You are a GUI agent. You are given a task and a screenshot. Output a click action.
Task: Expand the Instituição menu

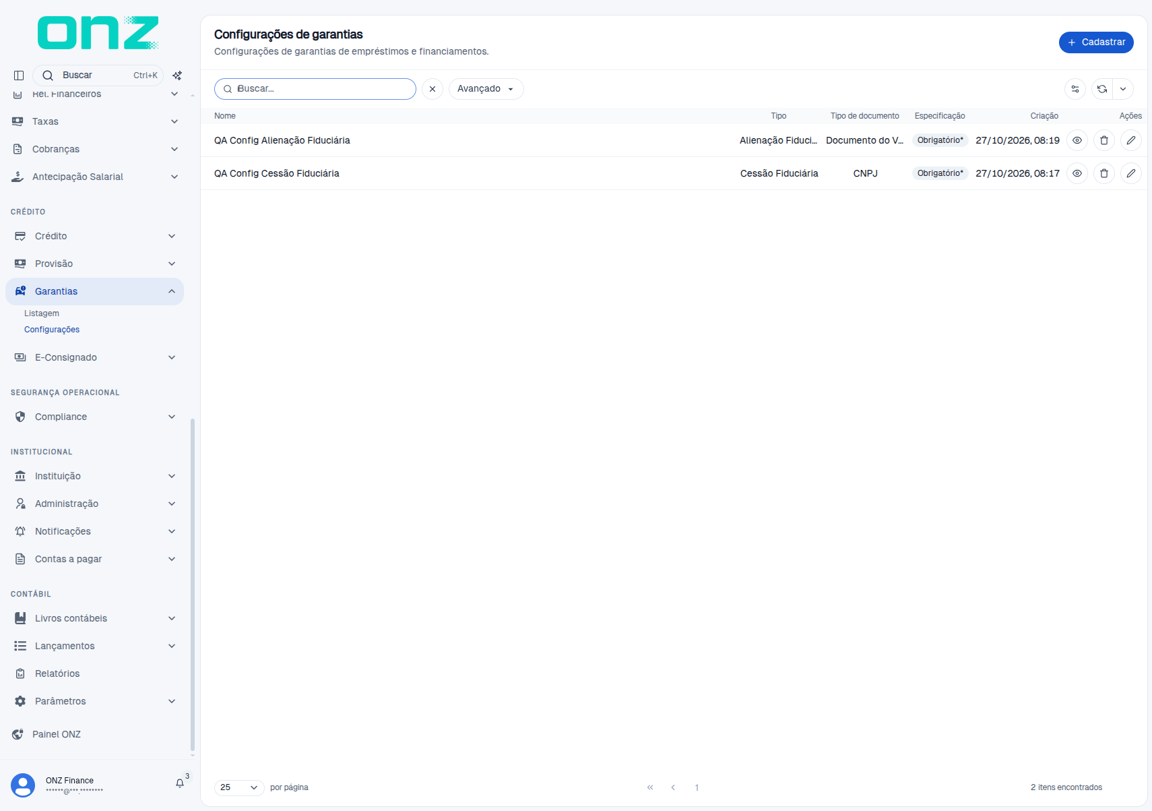click(x=94, y=476)
